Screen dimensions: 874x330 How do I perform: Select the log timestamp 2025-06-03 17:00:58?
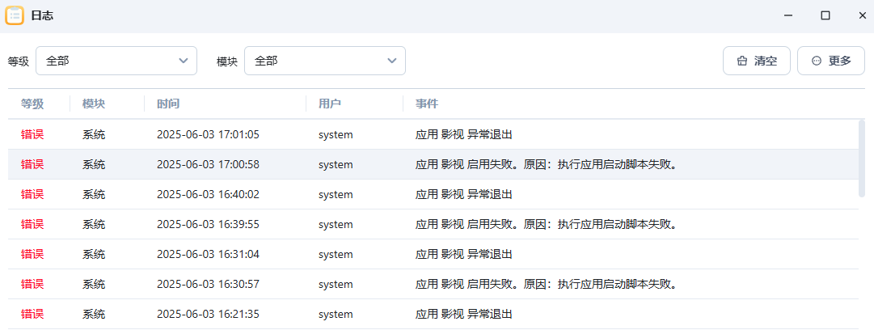208,164
